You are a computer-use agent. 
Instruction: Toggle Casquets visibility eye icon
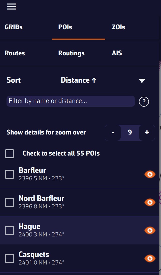point(150,258)
